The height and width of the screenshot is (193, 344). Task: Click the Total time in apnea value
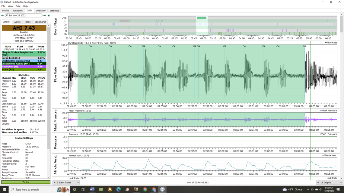tap(35, 129)
